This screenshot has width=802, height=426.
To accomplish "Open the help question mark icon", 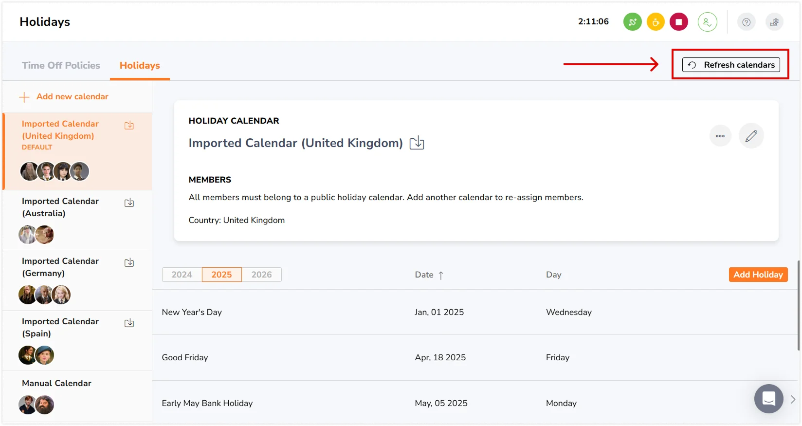I will (x=746, y=22).
